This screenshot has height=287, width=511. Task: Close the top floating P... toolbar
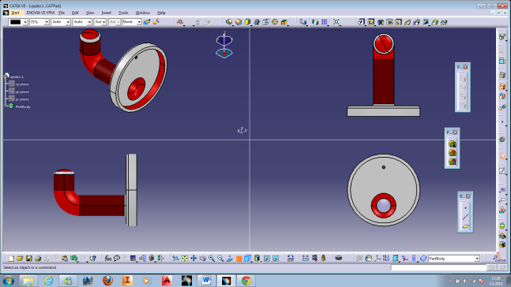(x=465, y=67)
